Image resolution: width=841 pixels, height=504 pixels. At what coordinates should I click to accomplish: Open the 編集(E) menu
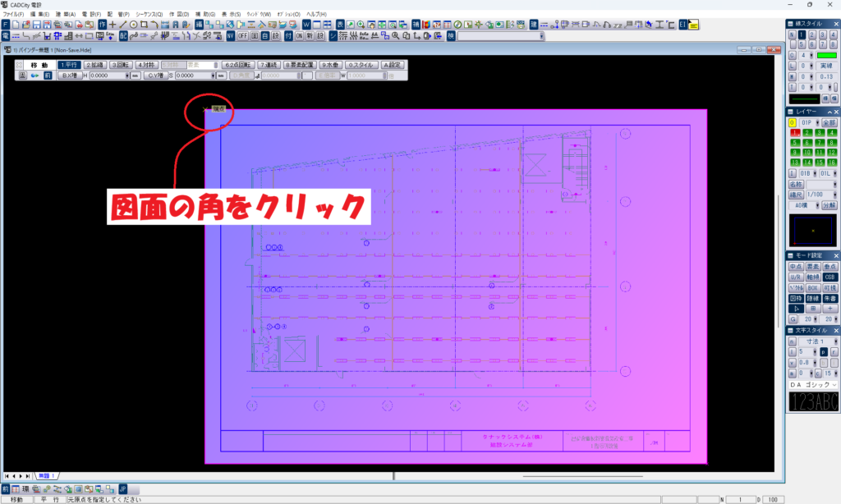(x=39, y=15)
